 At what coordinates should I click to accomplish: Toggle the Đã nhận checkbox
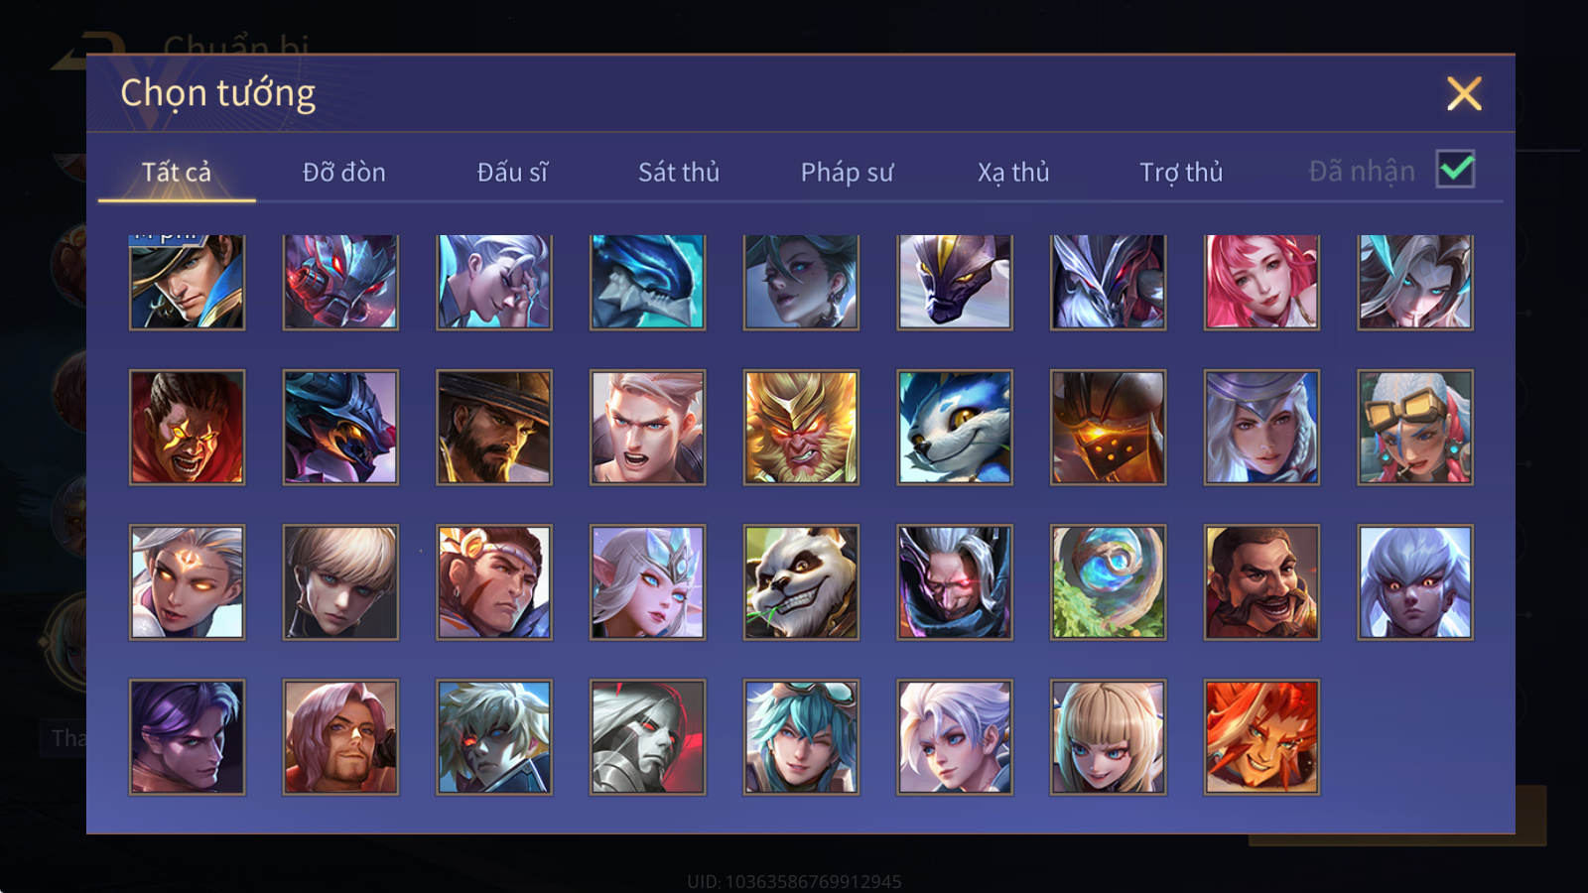point(1456,170)
